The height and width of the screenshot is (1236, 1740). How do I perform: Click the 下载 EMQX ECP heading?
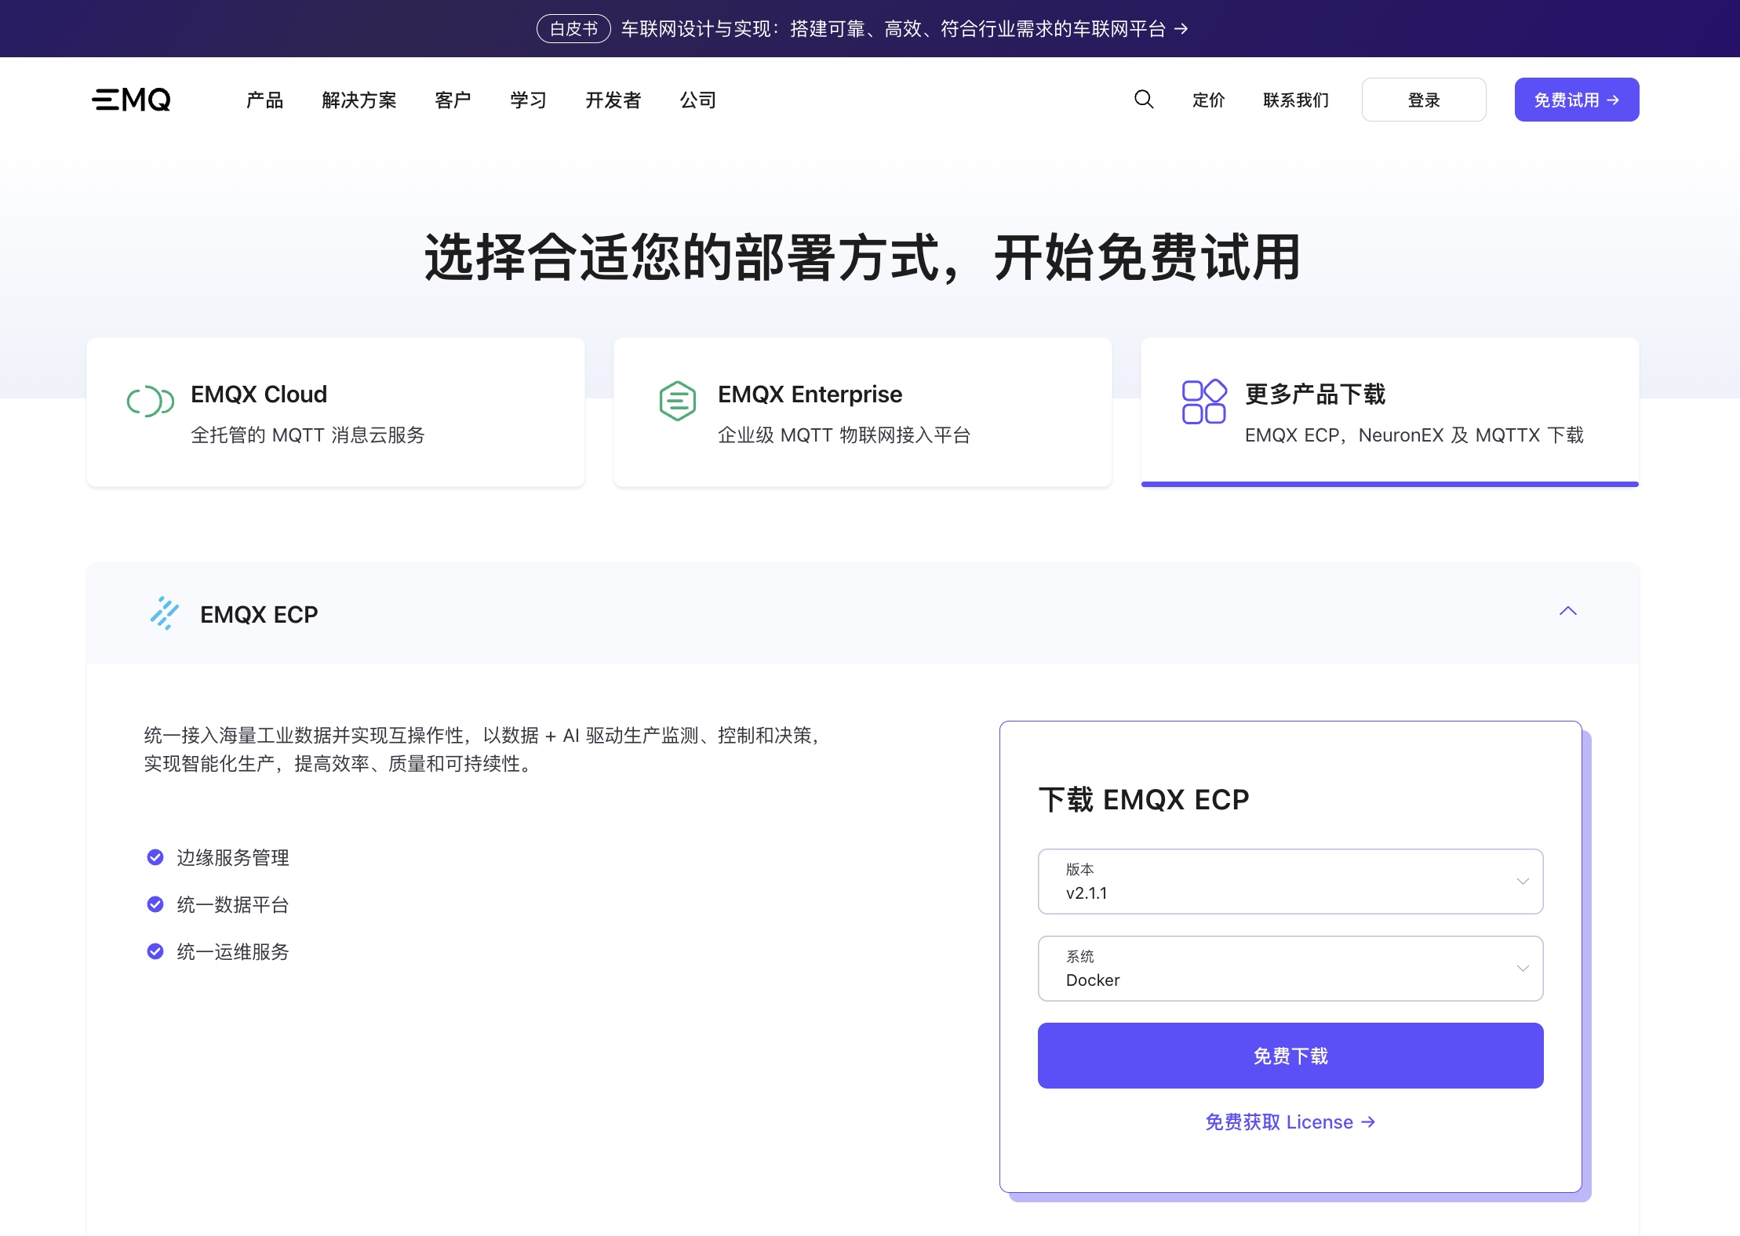coord(1144,800)
